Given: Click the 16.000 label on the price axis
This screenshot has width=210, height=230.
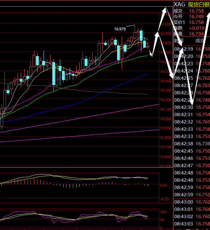Looking at the screenshot, I should (x=166, y=119).
